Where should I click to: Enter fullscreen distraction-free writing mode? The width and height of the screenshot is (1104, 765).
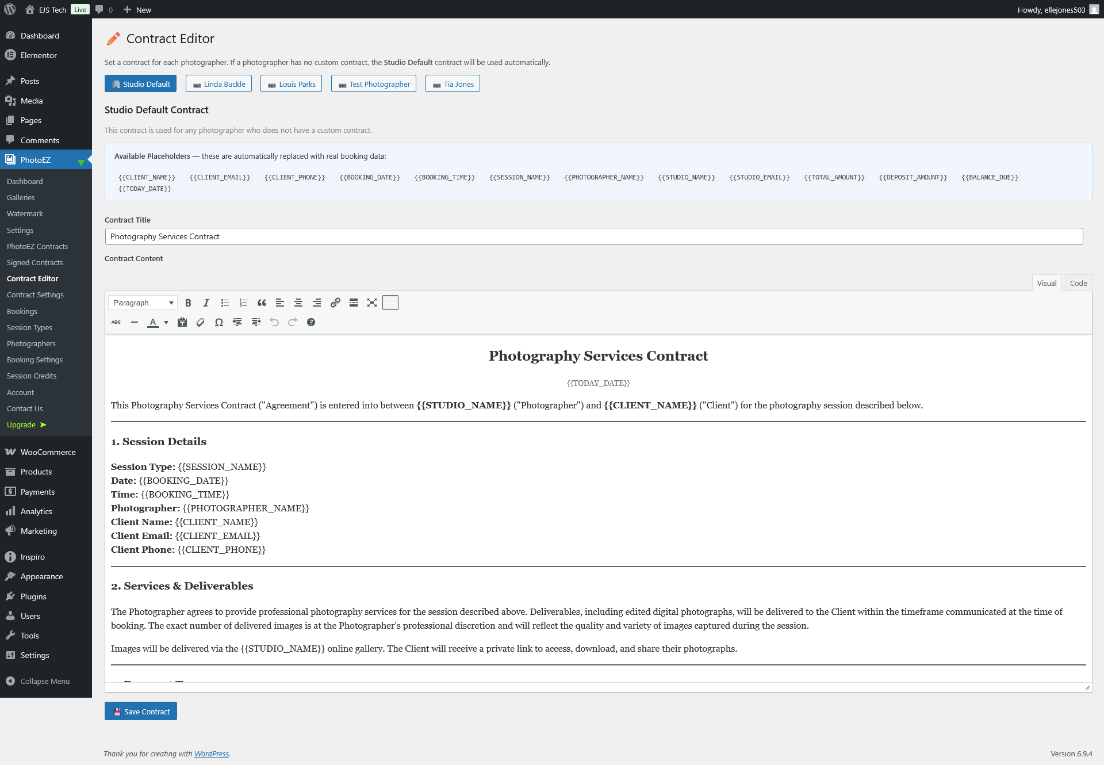(x=372, y=303)
